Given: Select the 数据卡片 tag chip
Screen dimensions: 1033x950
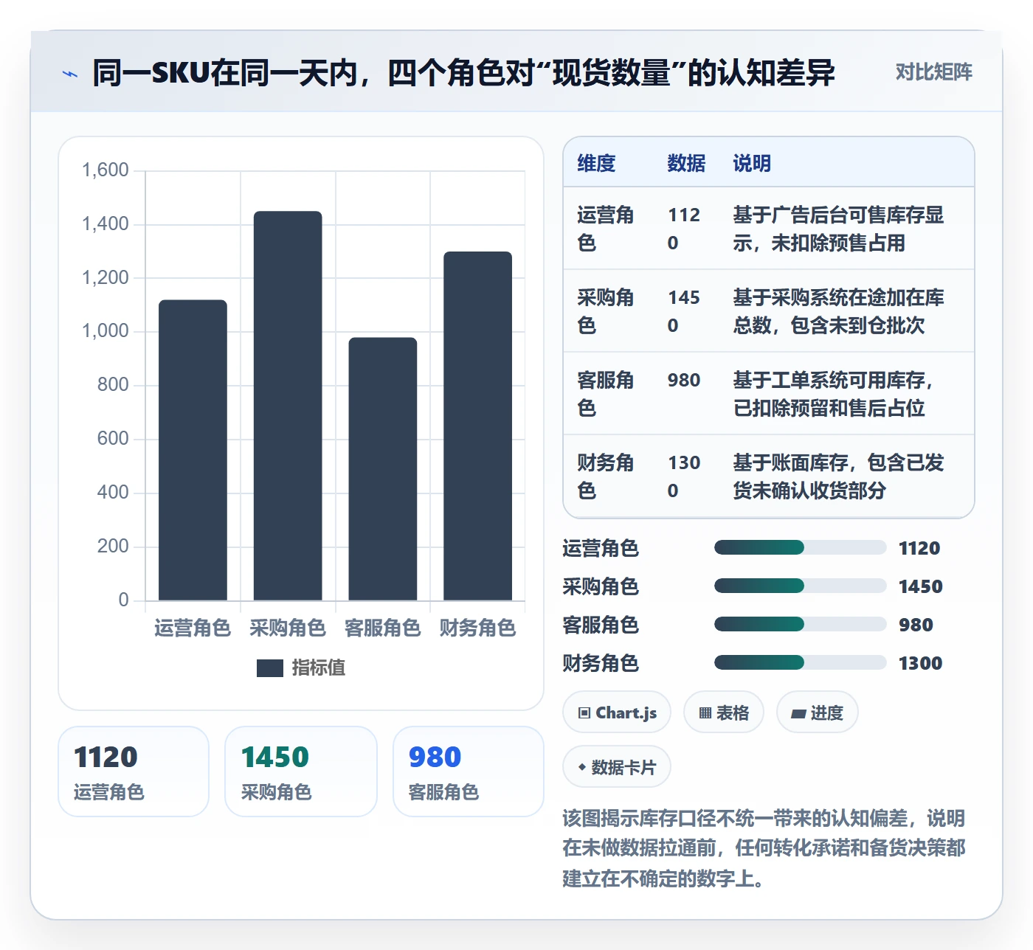Looking at the screenshot, I should pos(617,767).
